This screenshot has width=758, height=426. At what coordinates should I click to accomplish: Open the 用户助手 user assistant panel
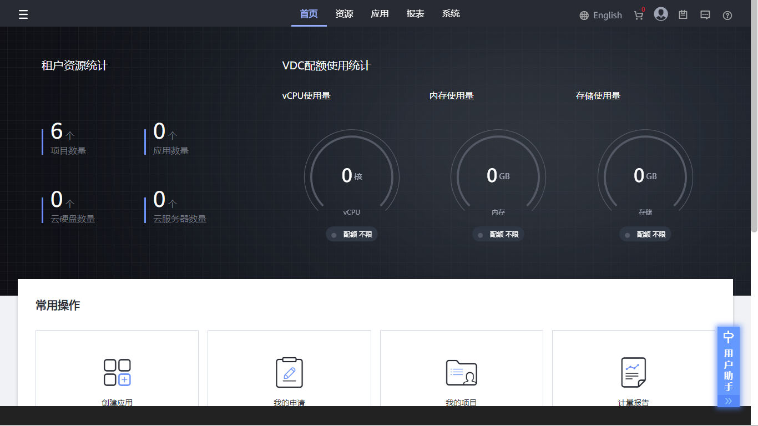pos(729,364)
